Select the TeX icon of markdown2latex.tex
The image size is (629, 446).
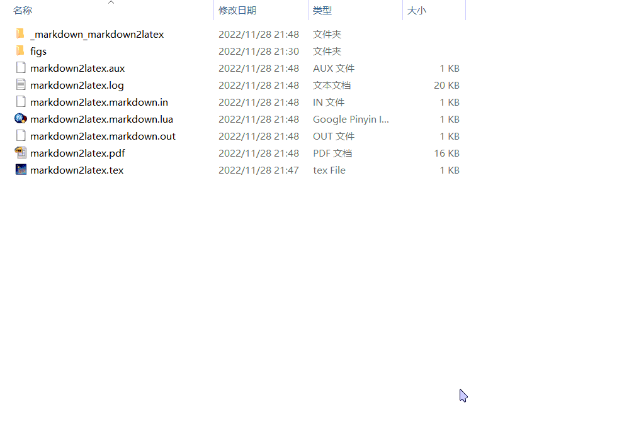tap(20, 169)
